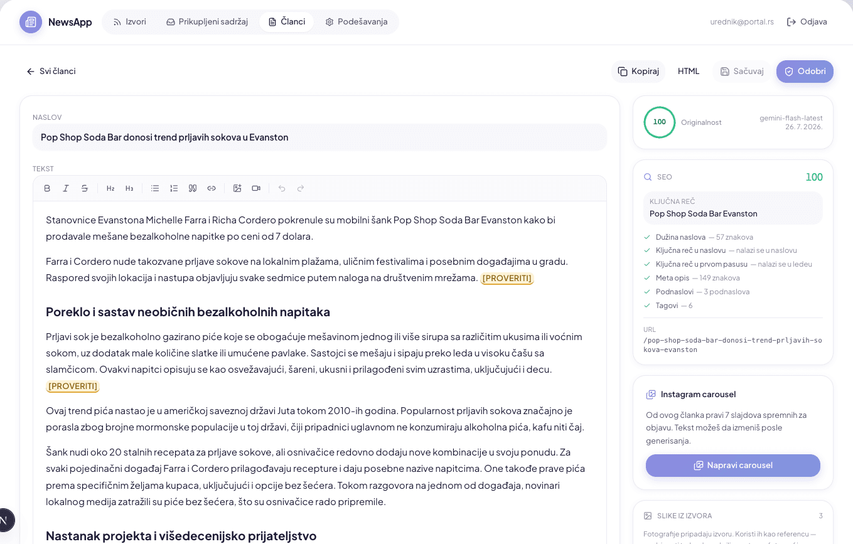Insert a video via toolbar icon
This screenshot has height=544, width=853.
pyautogui.click(x=256, y=188)
